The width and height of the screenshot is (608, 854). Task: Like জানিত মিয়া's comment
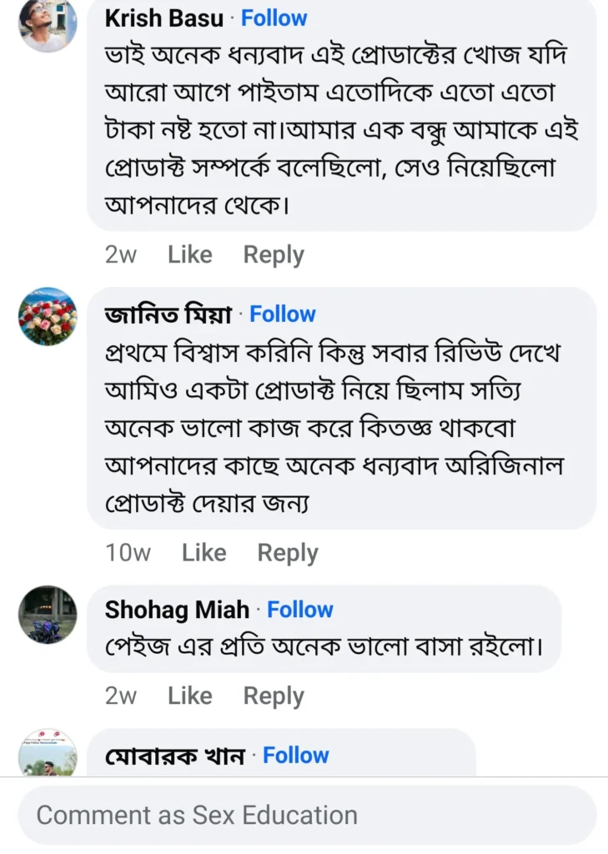pyautogui.click(x=204, y=552)
